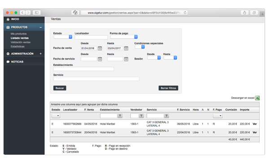This screenshot has width=270, height=165.
Task: Sort by the F. Venta column header
Action: point(89,109)
